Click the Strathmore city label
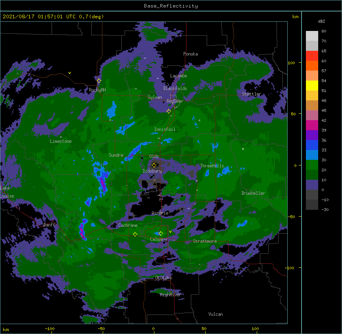The height and width of the screenshot is (334, 342). coord(205,241)
